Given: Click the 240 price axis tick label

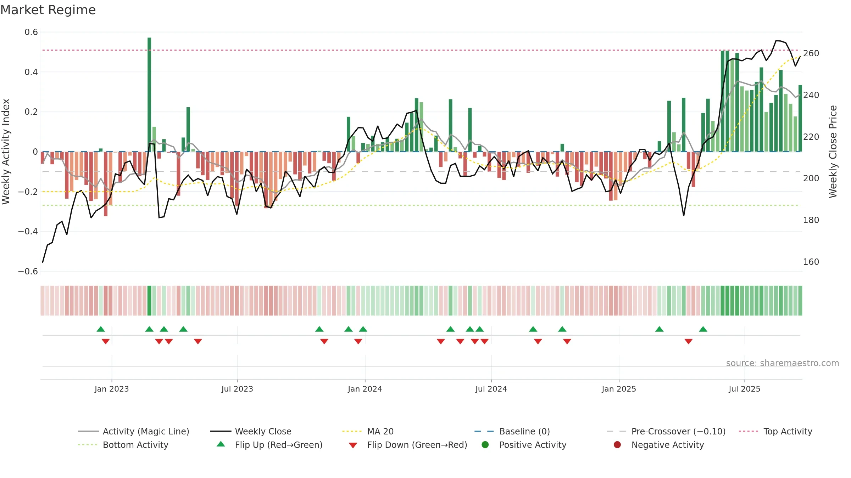Looking at the screenshot, I should [x=811, y=95].
